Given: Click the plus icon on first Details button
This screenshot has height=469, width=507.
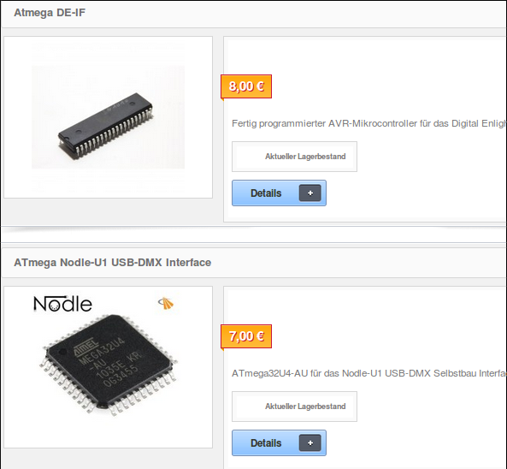Looking at the screenshot, I should [x=310, y=193].
